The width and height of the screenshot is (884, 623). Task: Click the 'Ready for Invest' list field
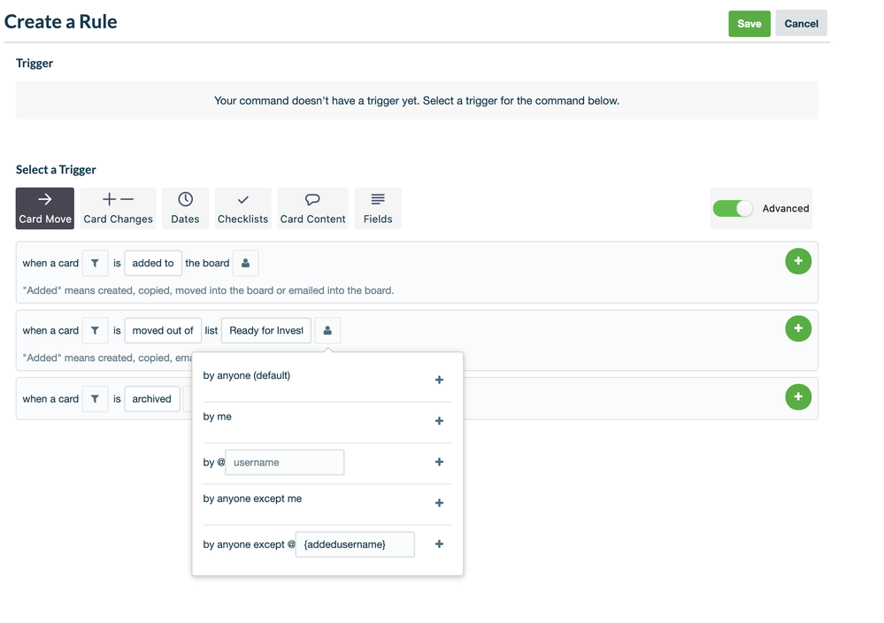[266, 331]
